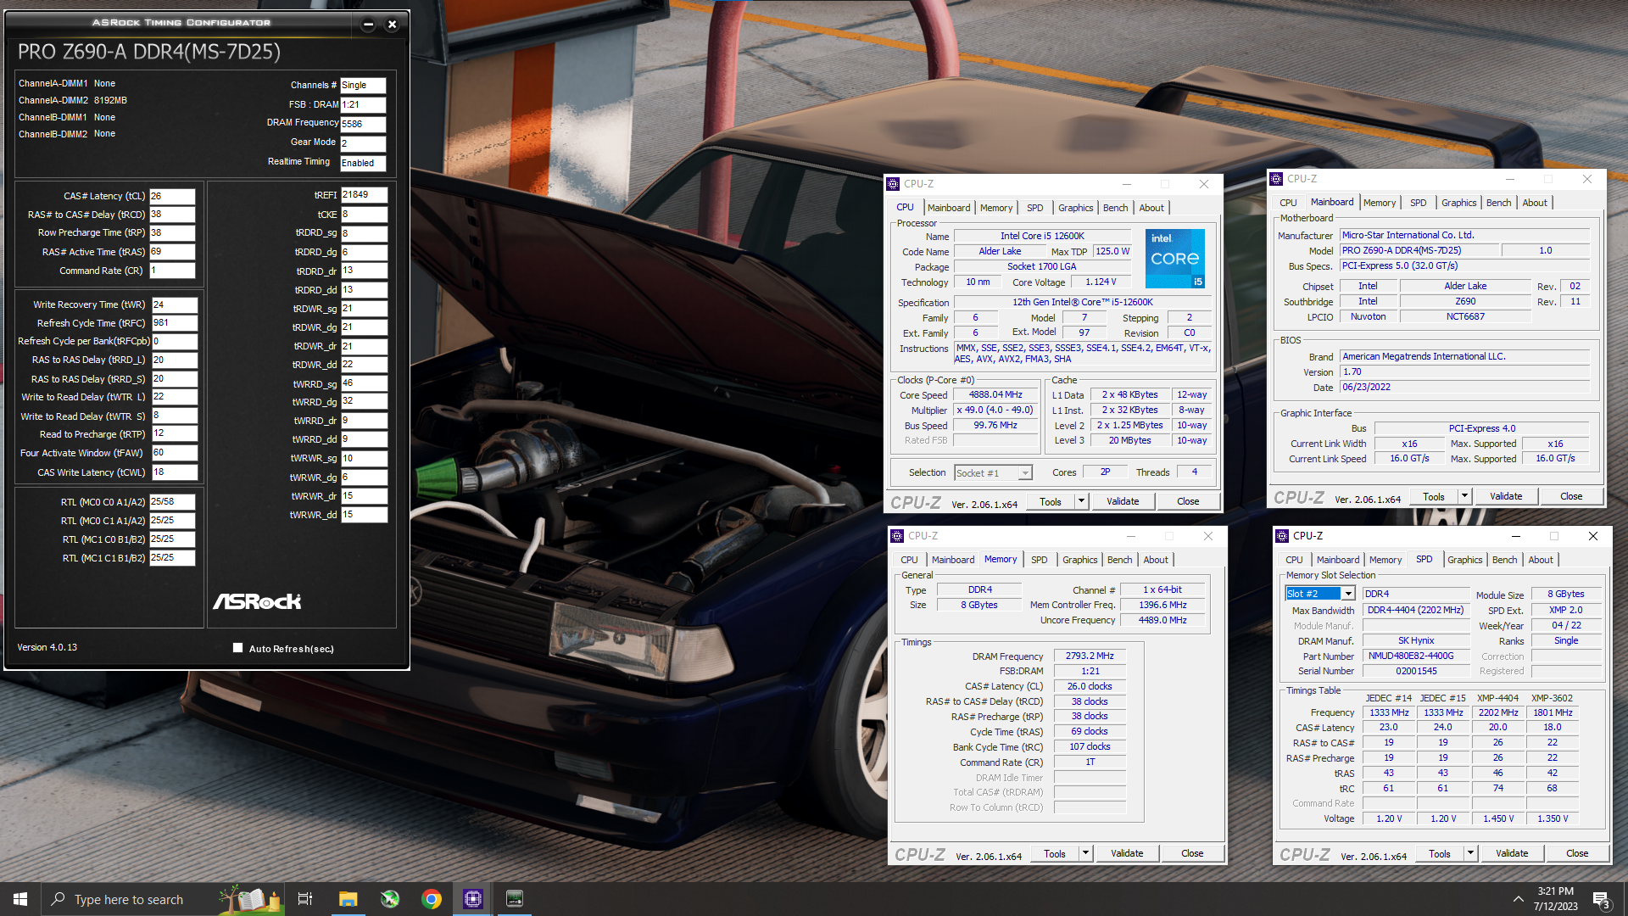
Task: Show hidden system tray icons
Action: click(1518, 899)
